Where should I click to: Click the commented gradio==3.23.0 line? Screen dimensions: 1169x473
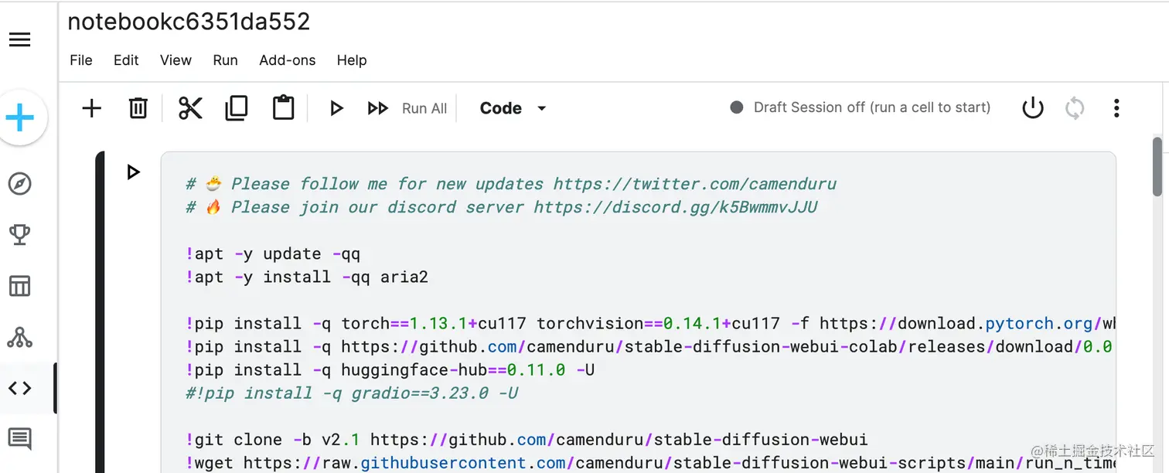[352, 393]
